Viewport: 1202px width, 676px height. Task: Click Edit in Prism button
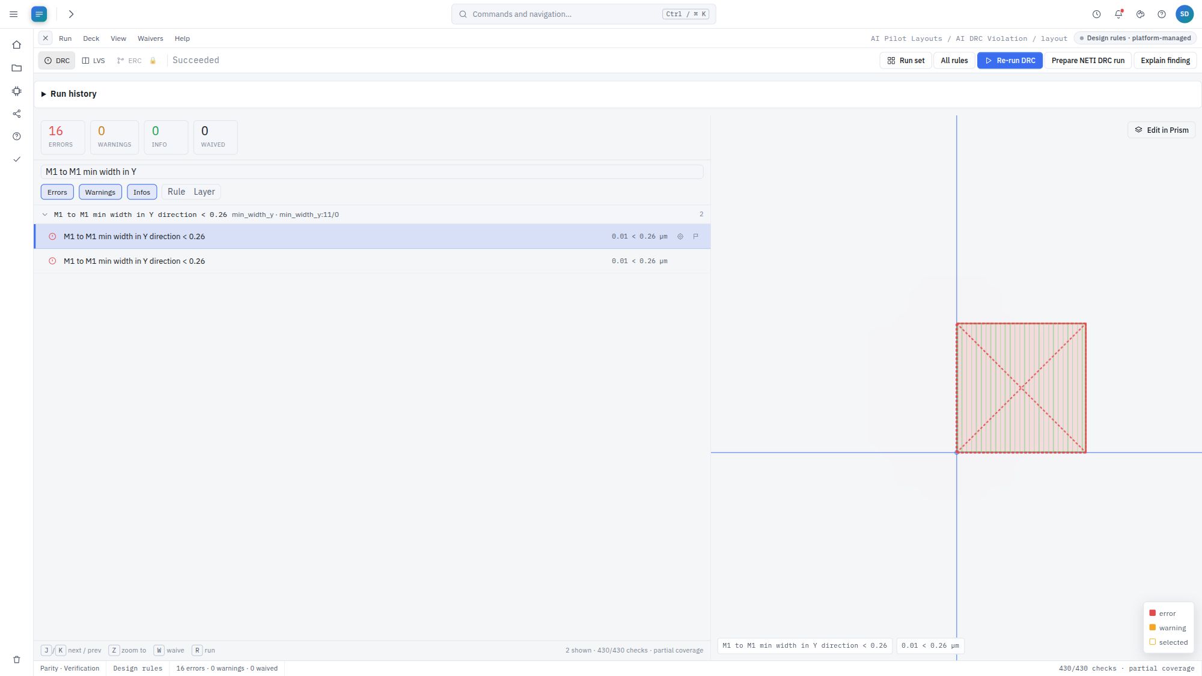(1161, 130)
